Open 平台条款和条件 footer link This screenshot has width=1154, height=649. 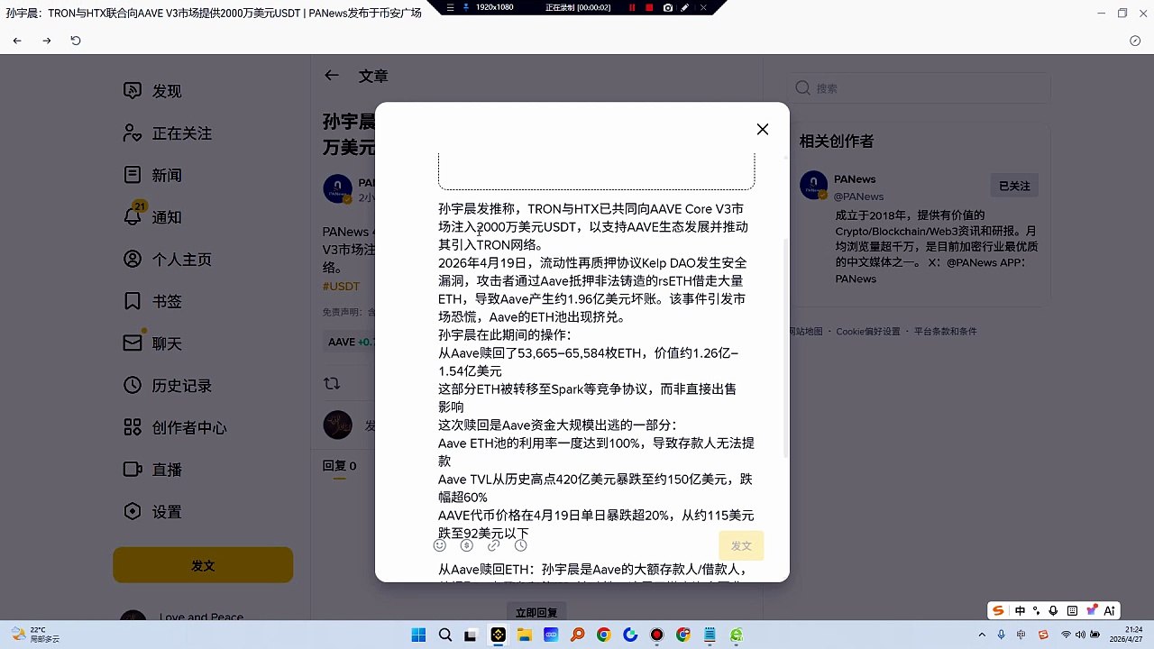click(945, 332)
